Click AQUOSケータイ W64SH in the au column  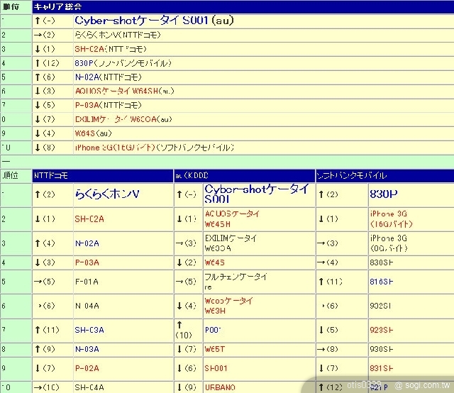point(232,219)
